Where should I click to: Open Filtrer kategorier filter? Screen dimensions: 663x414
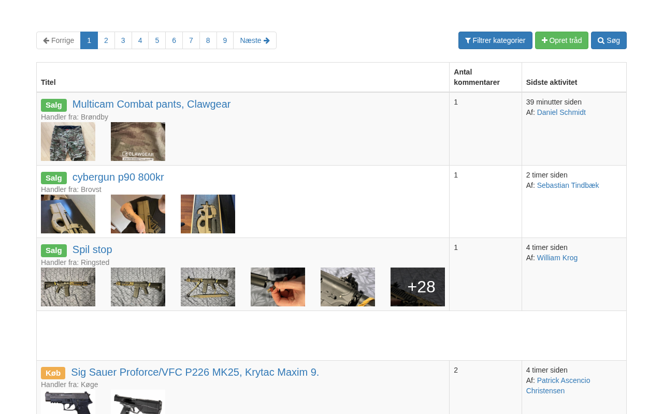tap(495, 40)
